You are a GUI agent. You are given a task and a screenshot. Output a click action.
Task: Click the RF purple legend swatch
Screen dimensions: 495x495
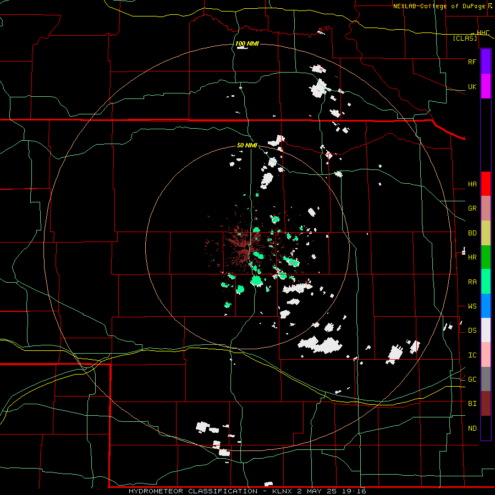coord(486,62)
